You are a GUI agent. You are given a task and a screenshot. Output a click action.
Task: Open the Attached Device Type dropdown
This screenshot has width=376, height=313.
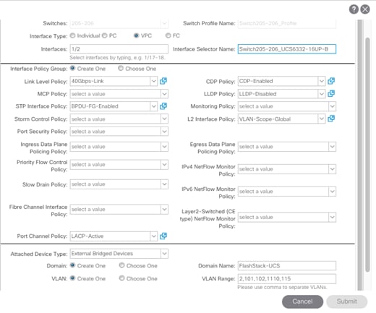click(x=164, y=254)
